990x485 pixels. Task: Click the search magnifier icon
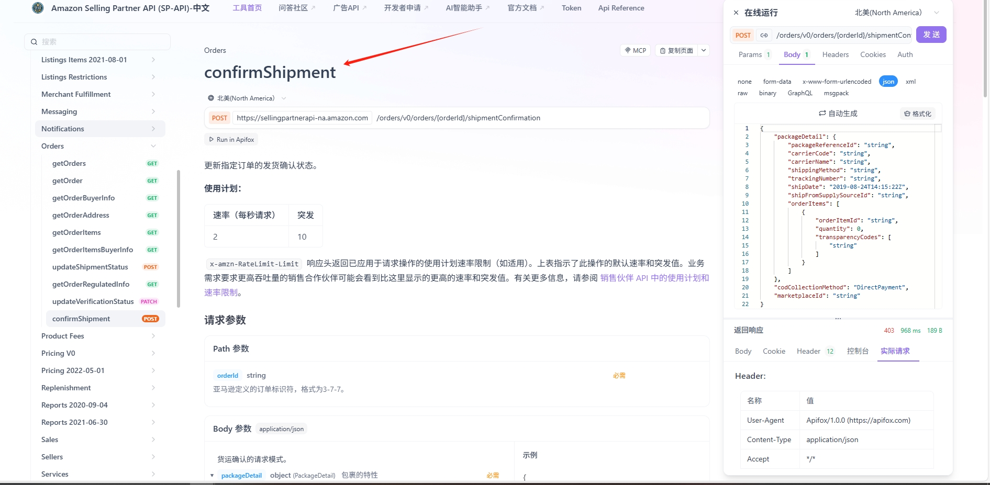[x=34, y=42]
